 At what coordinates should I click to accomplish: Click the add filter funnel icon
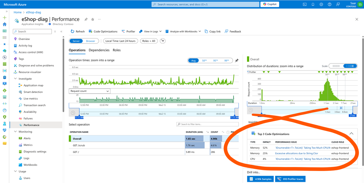point(163,41)
